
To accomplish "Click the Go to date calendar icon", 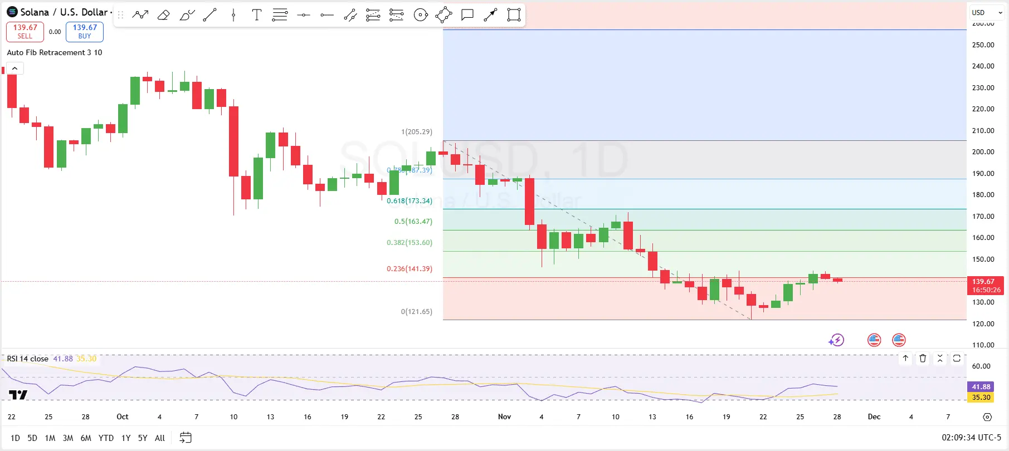I will (186, 438).
